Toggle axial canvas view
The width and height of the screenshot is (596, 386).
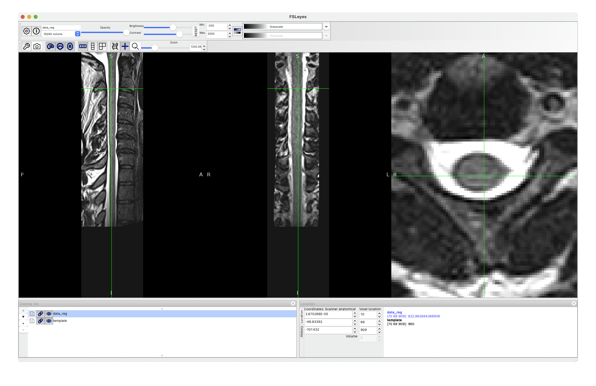(x=70, y=46)
